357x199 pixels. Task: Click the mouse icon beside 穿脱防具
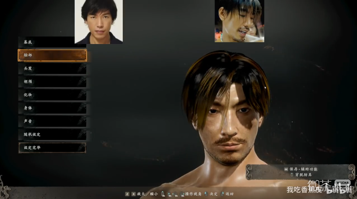coord(292,175)
